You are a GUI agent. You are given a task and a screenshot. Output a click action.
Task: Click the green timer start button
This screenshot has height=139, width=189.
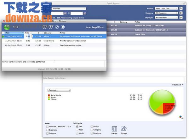tap(7, 27)
